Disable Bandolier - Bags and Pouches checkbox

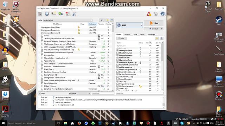click(x=42, y=72)
